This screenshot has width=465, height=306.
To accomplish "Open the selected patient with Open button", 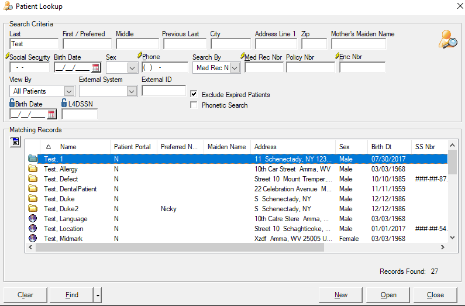I will (x=388, y=295).
